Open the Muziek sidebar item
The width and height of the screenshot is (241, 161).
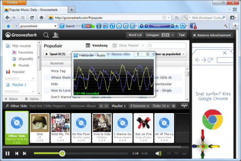point(21,65)
